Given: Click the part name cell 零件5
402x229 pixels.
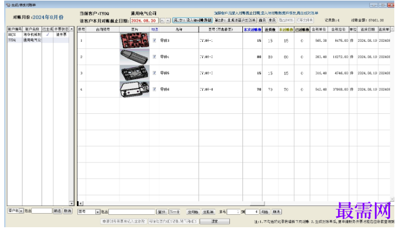Looking at the screenshot, I should click(179, 73).
